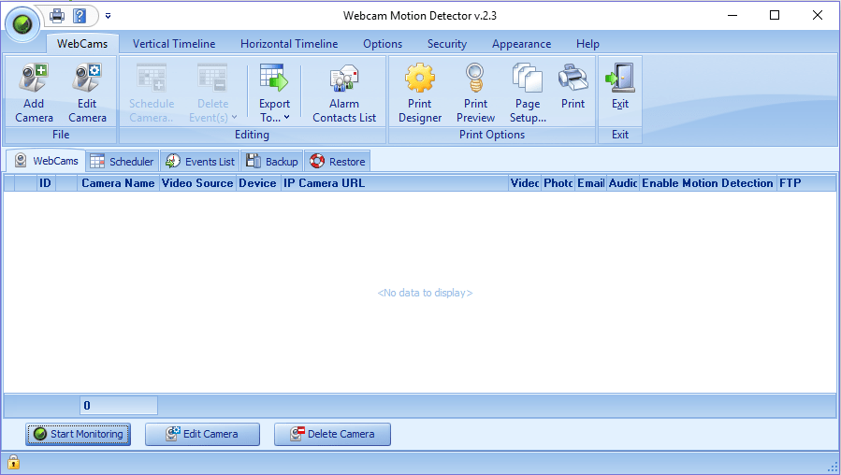Screen dimensions: 841x475
Task: Expand the Delete Event(s) dropdown arrow
Action: [235, 118]
